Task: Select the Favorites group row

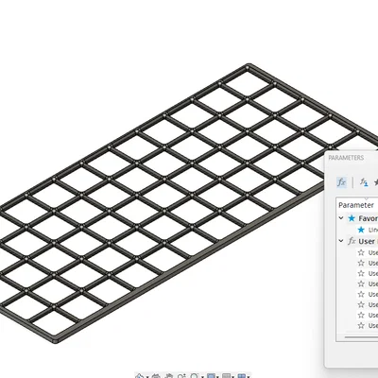Action: point(358,218)
